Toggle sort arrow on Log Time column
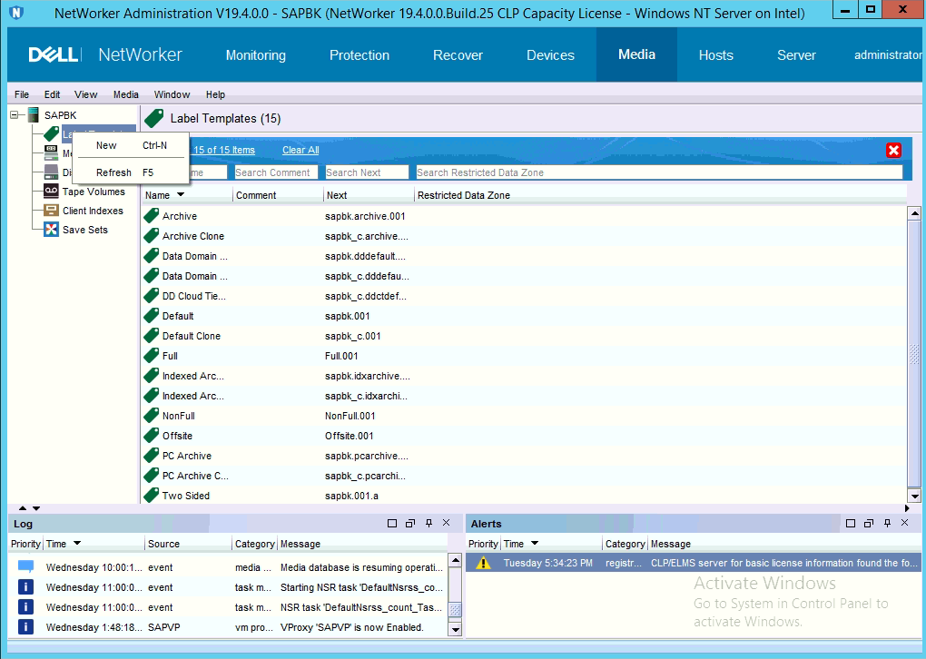Image resolution: width=926 pixels, height=659 pixels. tap(77, 544)
